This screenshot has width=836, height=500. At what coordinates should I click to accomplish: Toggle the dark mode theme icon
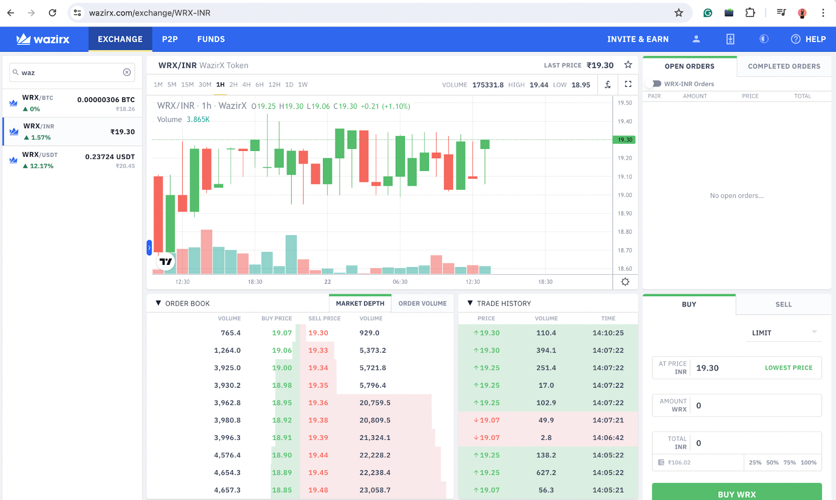[764, 39]
